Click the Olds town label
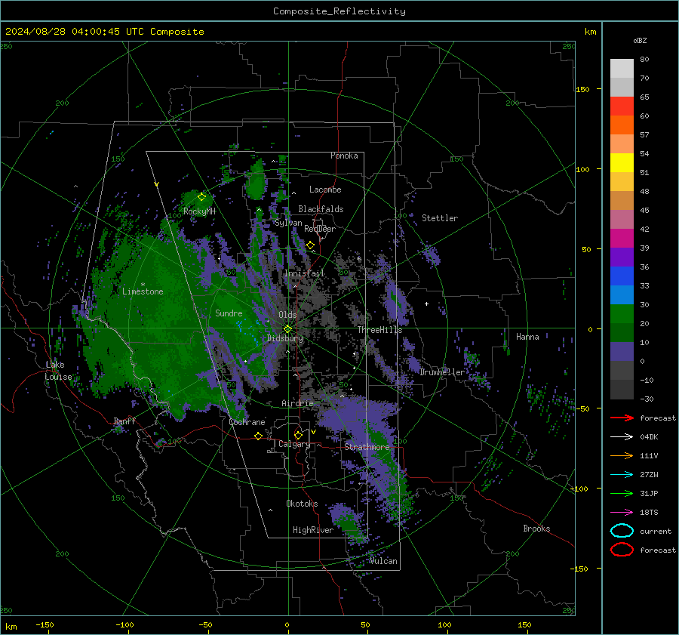The image size is (679, 635). pyautogui.click(x=287, y=315)
